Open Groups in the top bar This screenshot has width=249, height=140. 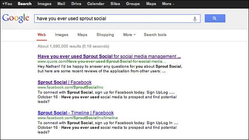133,3
